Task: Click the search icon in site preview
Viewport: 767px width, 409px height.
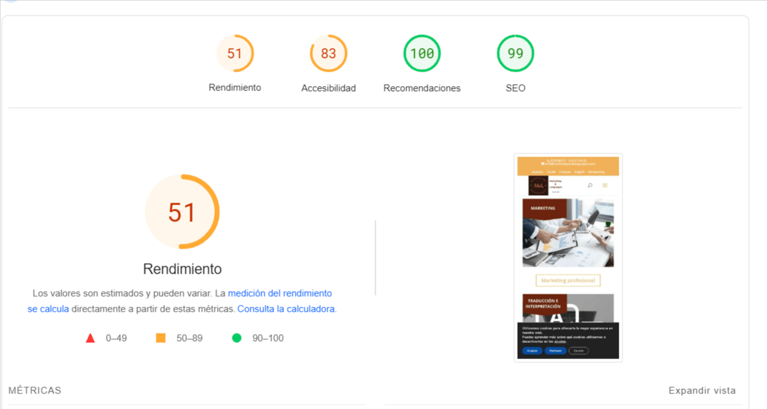Action: pos(590,185)
